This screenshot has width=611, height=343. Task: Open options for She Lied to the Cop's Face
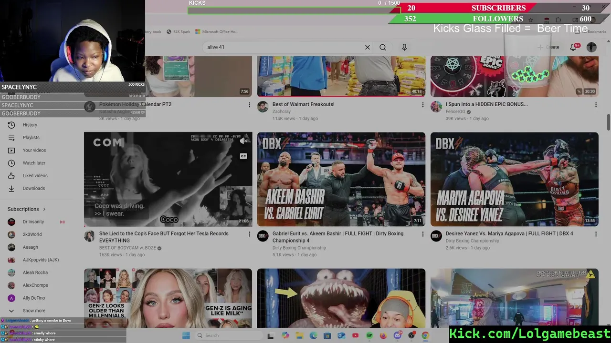(249, 234)
